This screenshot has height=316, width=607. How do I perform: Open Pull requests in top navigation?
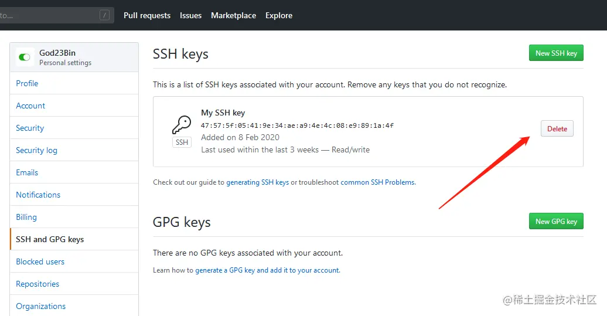147,15
